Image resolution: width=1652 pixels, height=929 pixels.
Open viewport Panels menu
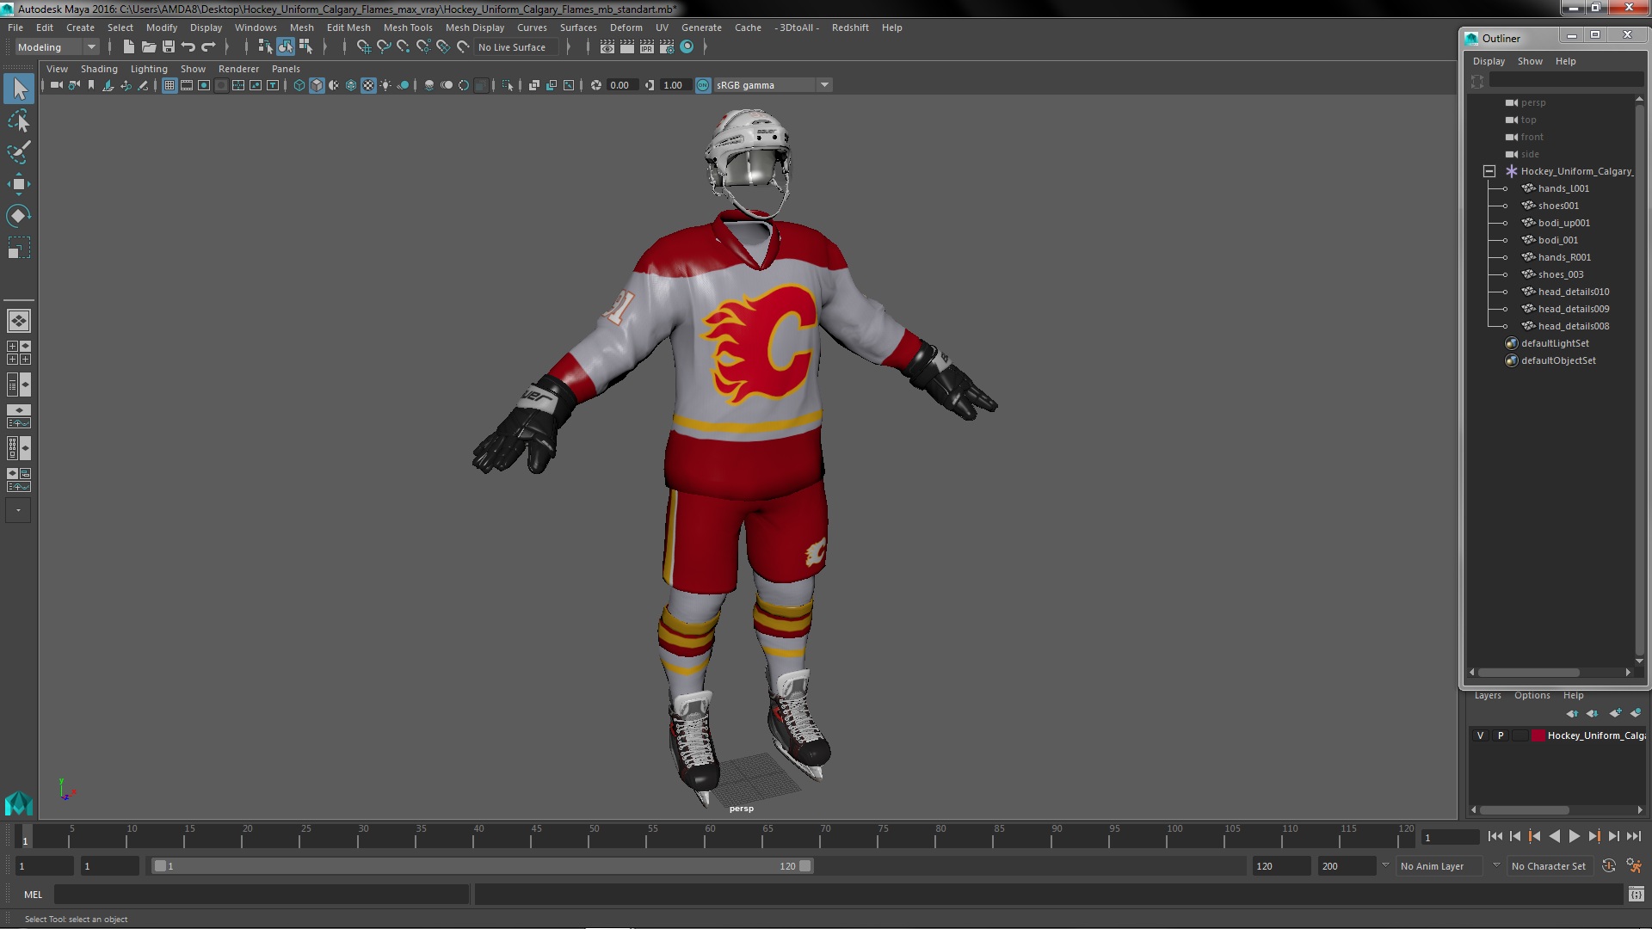286,69
